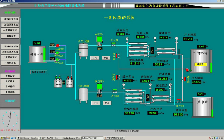The image size is (224, 140).
Task: Click 停止 button for pump A
Action: tap(106, 58)
